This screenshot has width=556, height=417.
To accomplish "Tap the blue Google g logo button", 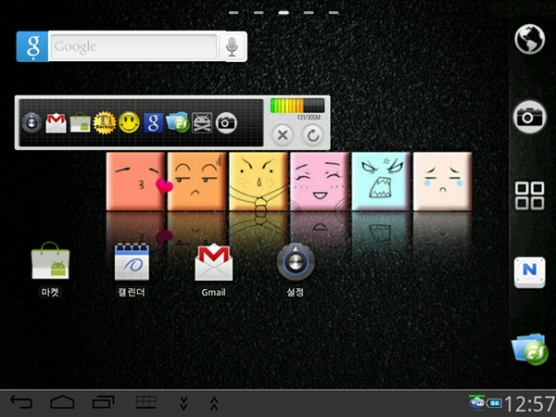I will click(x=32, y=46).
